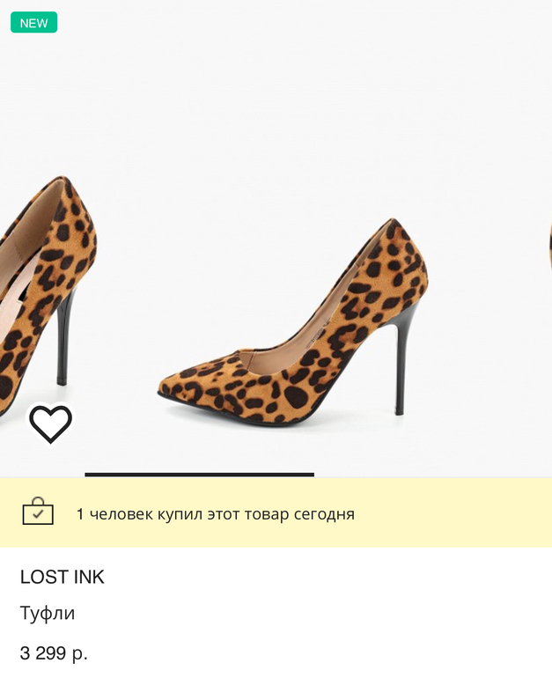This screenshot has width=552, height=678.
Task: Open the LOST INK brand page
Action: click(x=62, y=578)
